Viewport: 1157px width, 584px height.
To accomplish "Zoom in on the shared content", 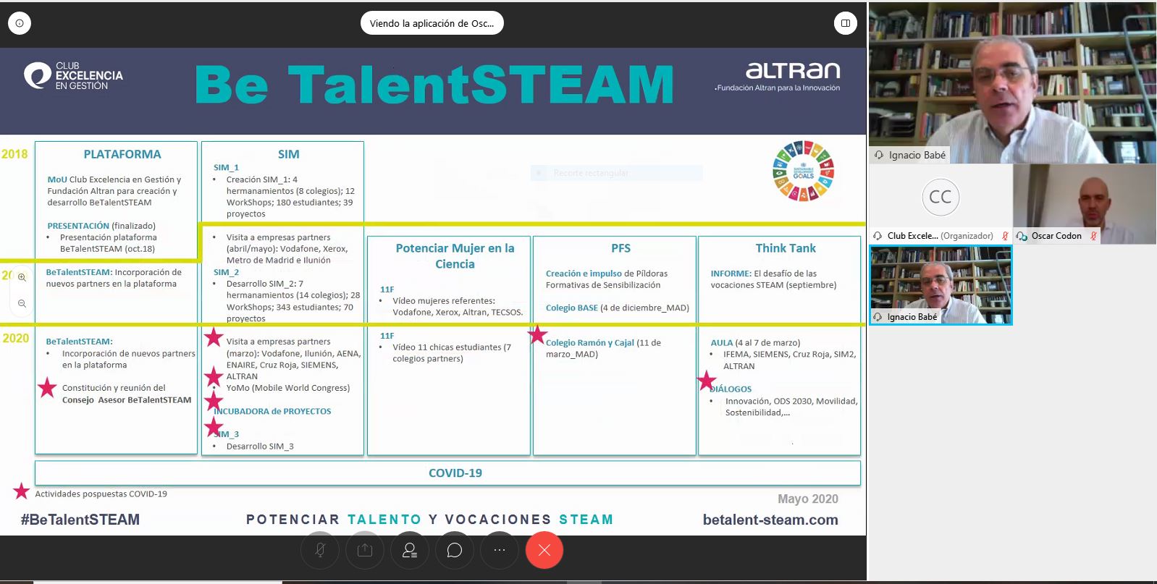I will (x=22, y=277).
